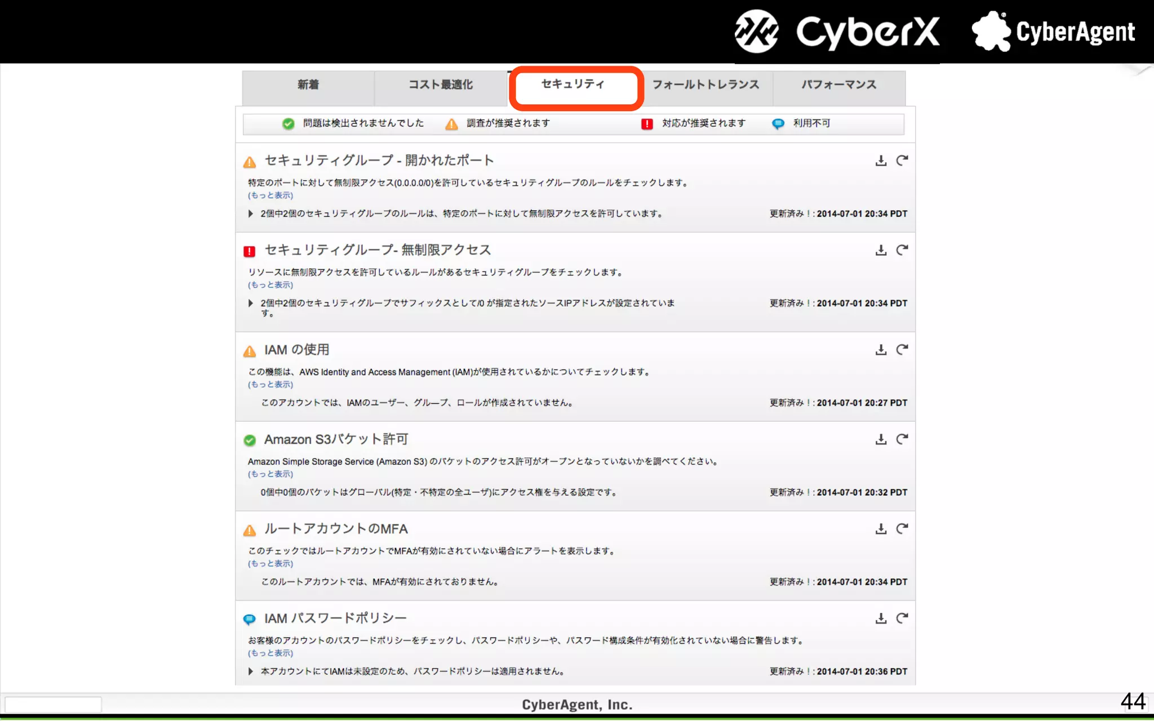Image resolution: width=1154 pixels, height=721 pixels.
Task: Download the unrestricted access check report
Action: 881,251
